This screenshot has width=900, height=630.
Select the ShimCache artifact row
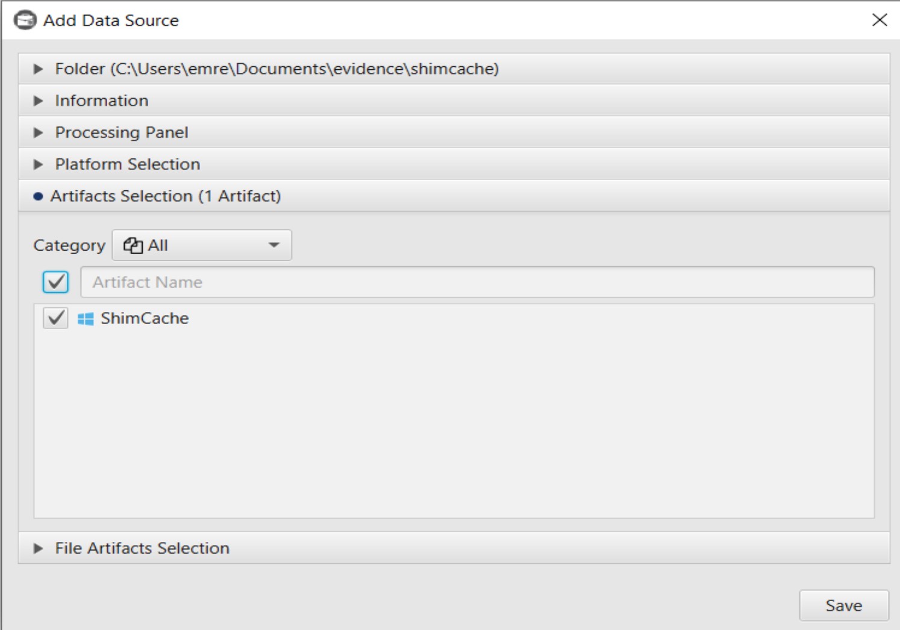tap(145, 319)
